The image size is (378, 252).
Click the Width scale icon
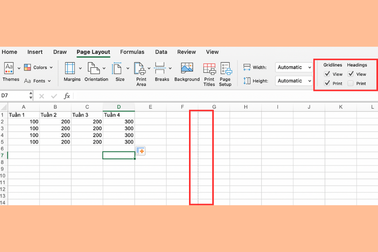247,67
